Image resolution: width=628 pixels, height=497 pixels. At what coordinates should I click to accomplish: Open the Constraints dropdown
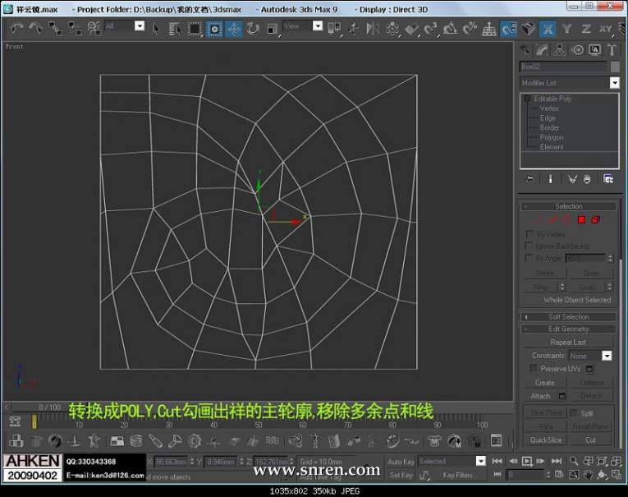click(x=607, y=356)
